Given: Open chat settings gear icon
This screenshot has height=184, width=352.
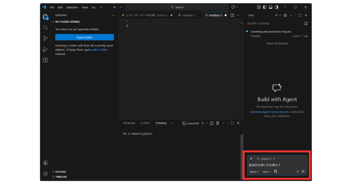Looking at the screenshot, I should (x=285, y=15).
